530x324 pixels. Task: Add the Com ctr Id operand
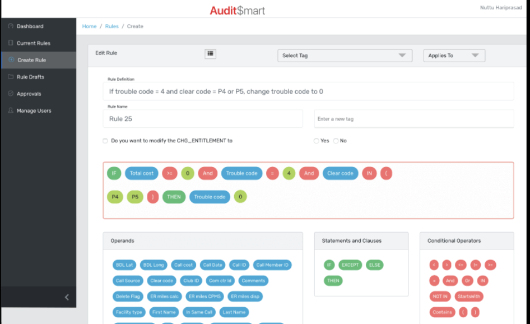pyautogui.click(x=220, y=280)
